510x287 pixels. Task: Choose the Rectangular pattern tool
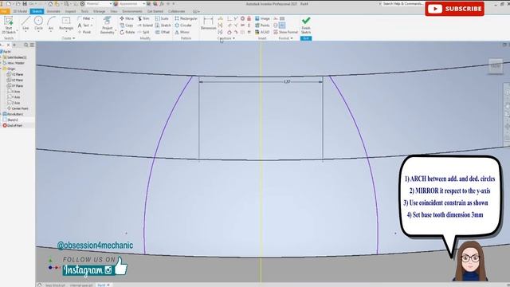186,18
